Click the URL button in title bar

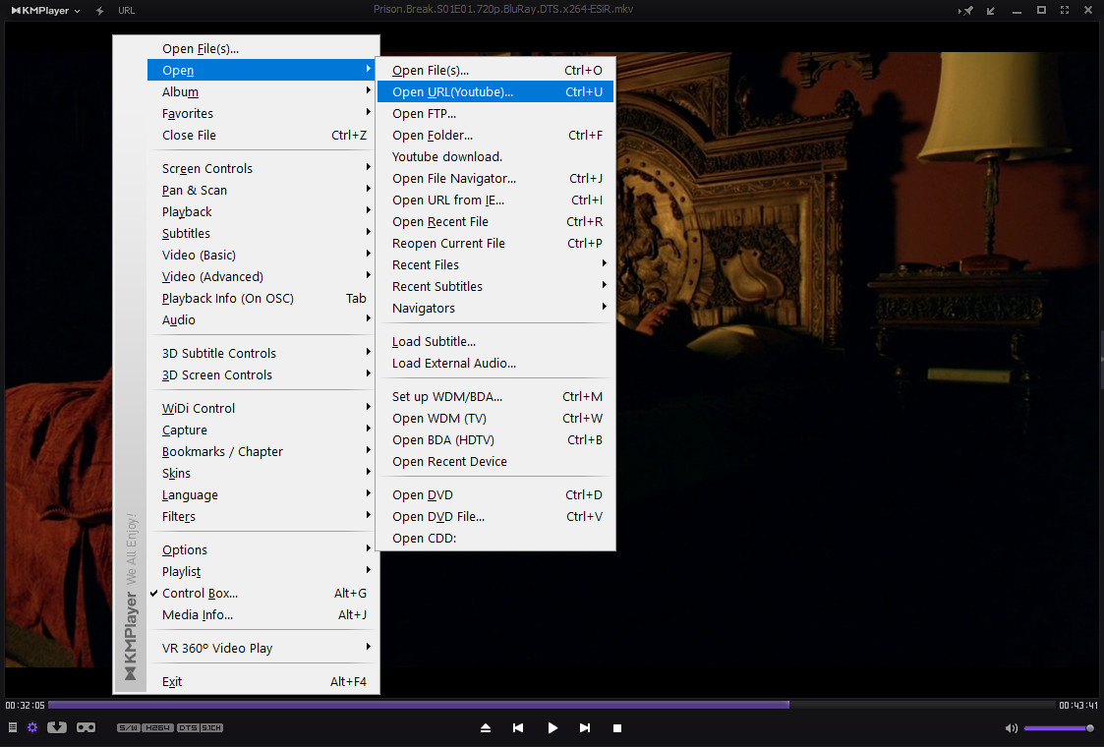click(x=126, y=10)
